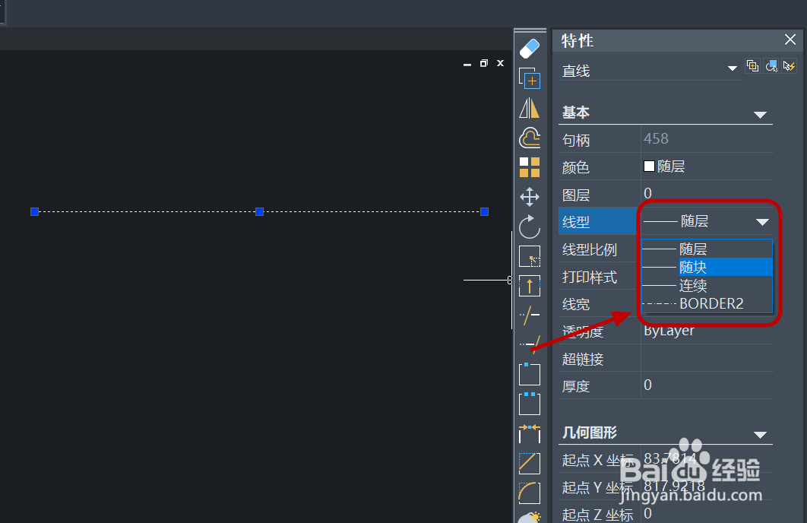Screen dimensions: 807x523
Task: Select the Extend tool
Action: click(530, 344)
